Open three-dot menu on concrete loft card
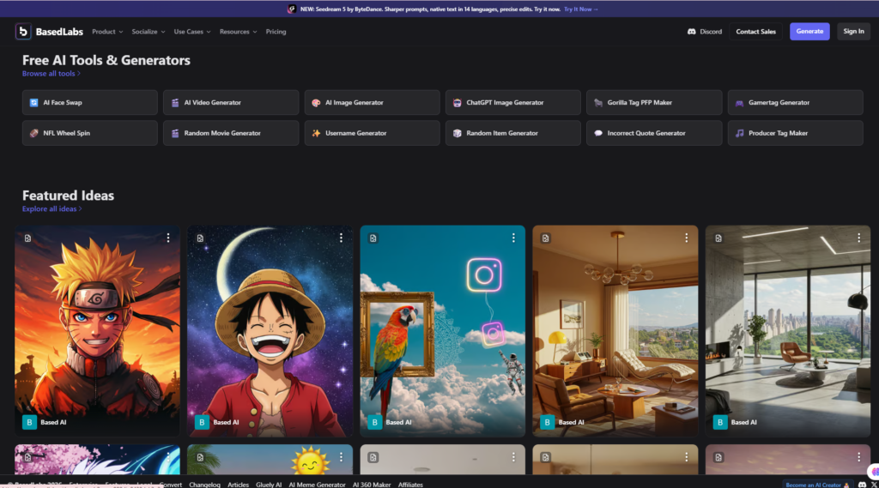 tap(858, 238)
